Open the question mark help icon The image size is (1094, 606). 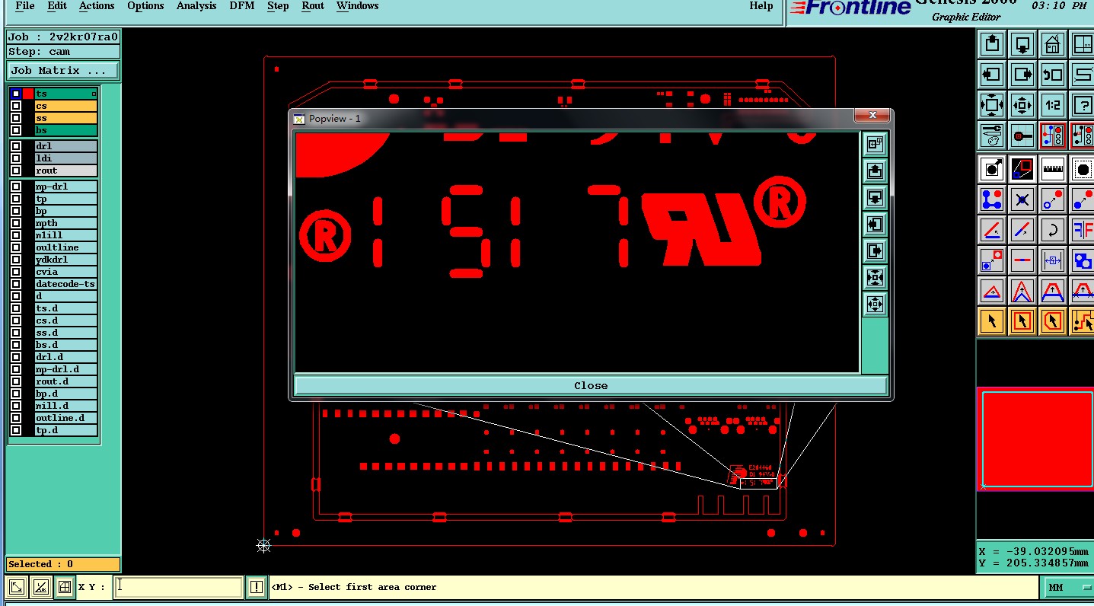1082,104
